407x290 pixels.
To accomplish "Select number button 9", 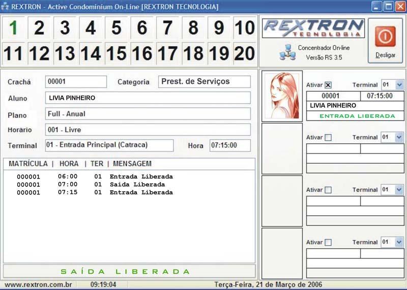I will [219, 27].
